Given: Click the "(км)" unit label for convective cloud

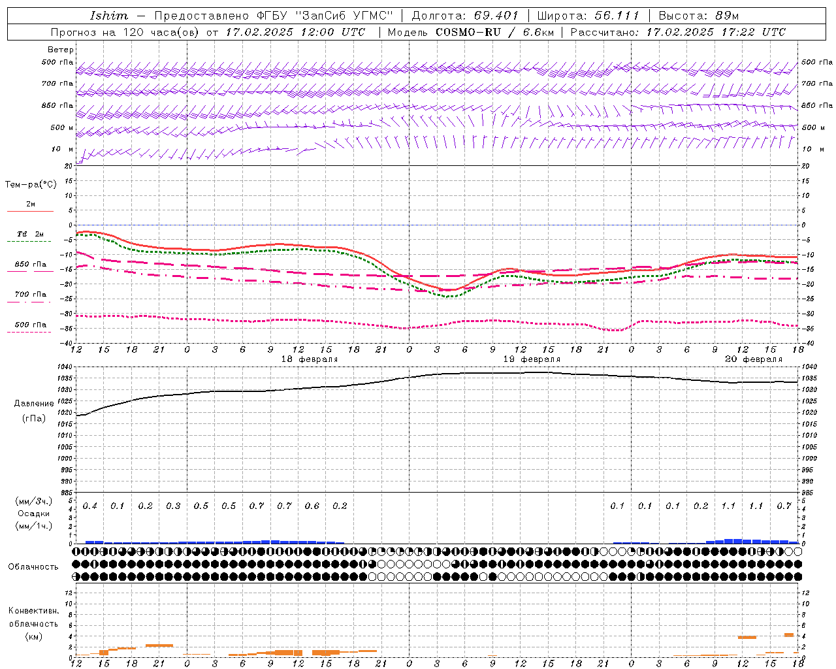Looking at the screenshot, I should [x=33, y=636].
